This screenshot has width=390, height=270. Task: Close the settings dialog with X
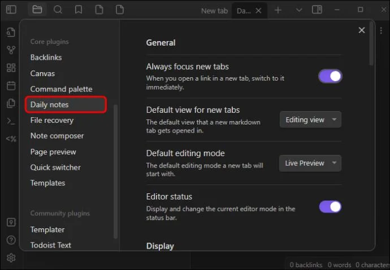362,30
